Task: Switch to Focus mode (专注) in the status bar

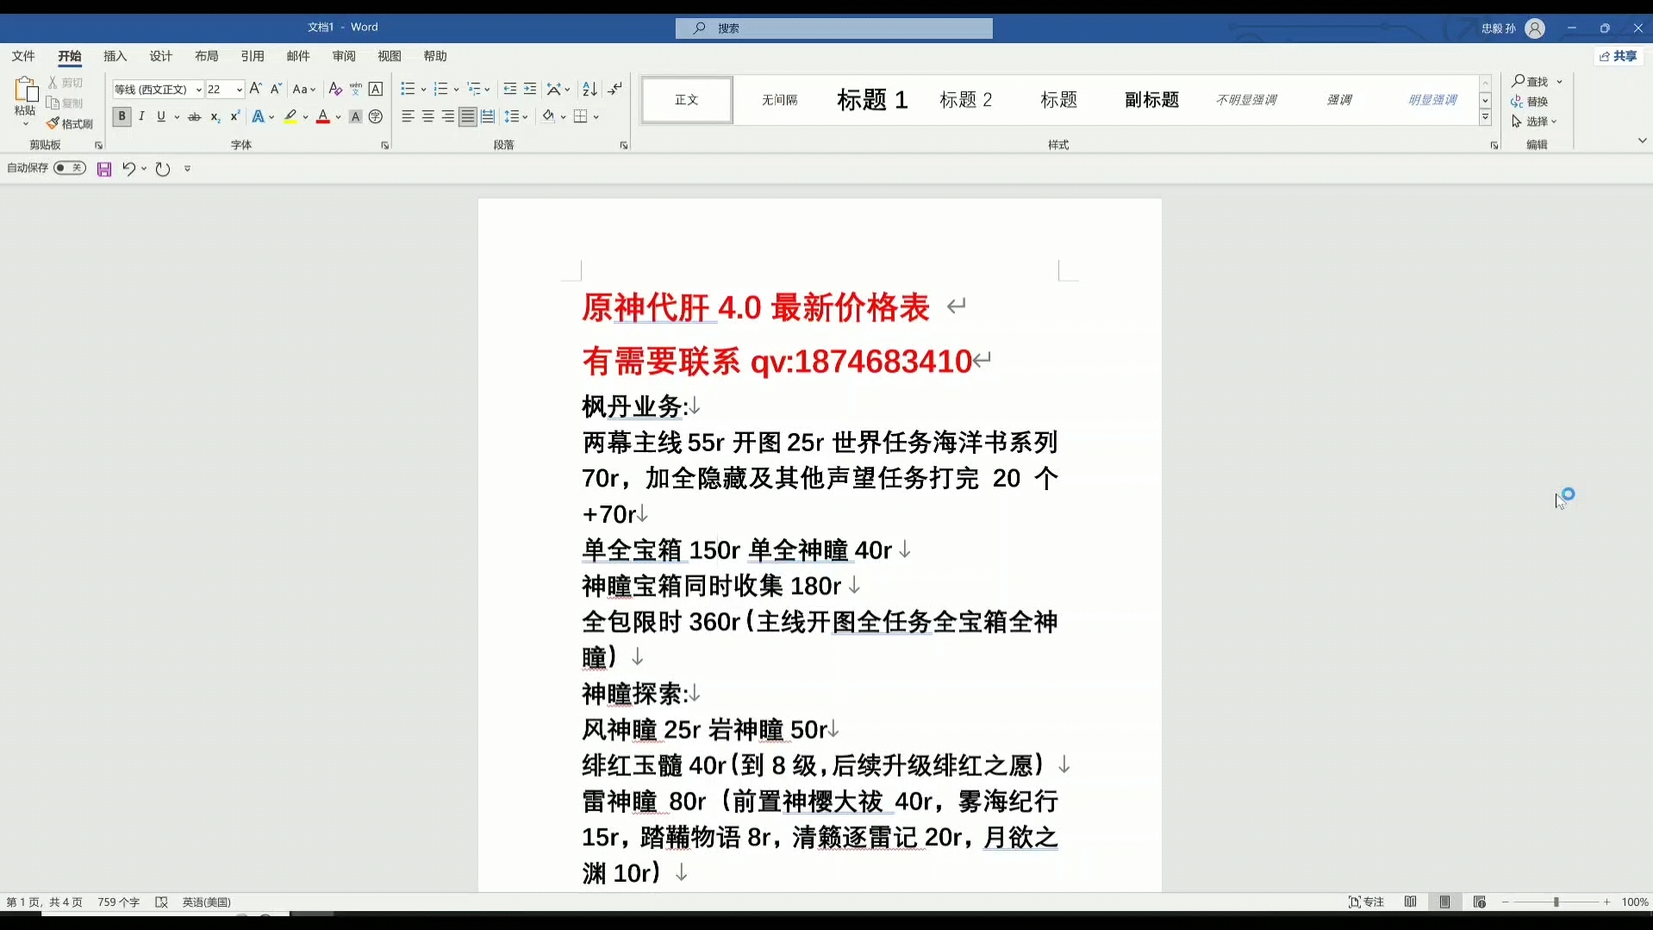Action: pyautogui.click(x=1366, y=902)
